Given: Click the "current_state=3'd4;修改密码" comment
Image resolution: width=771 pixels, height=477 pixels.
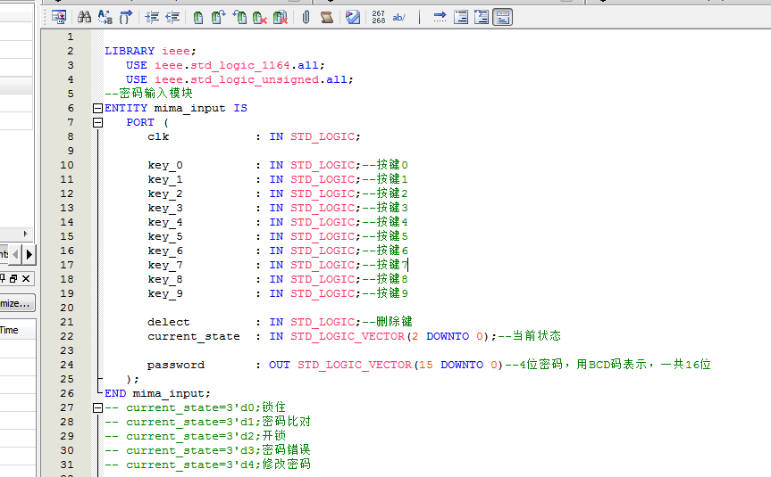Looking at the screenshot, I should pyautogui.click(x=218, y=465).
